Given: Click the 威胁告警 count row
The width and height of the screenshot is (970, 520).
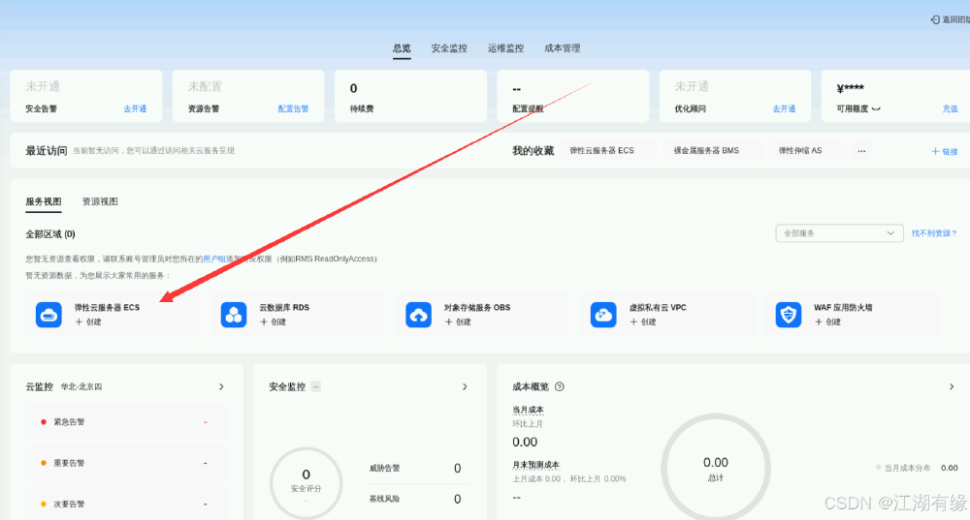Looking at the screenshot, I should pyautogui.click(x=415, y=468).
